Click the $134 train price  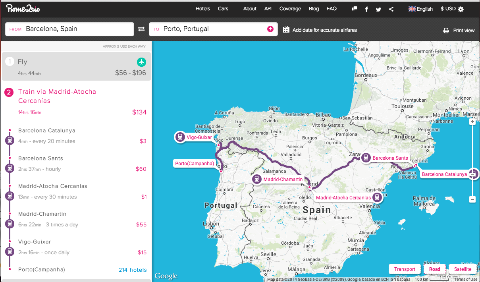pyautogui.click(x=139, y=112)
